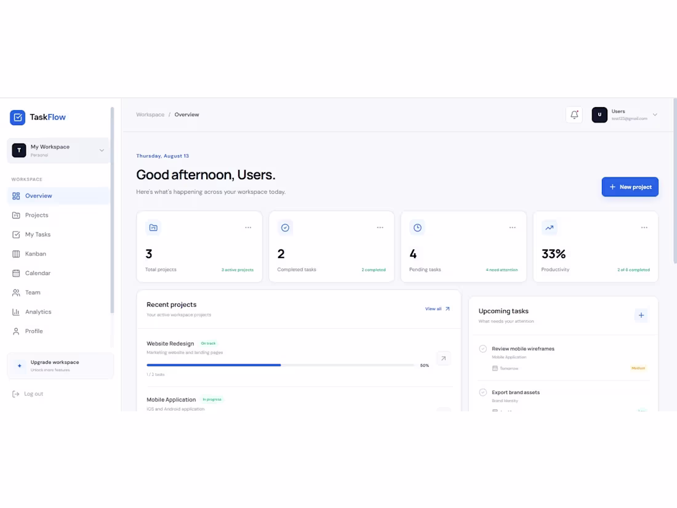Click View all in Recent projects

(437, 309)
